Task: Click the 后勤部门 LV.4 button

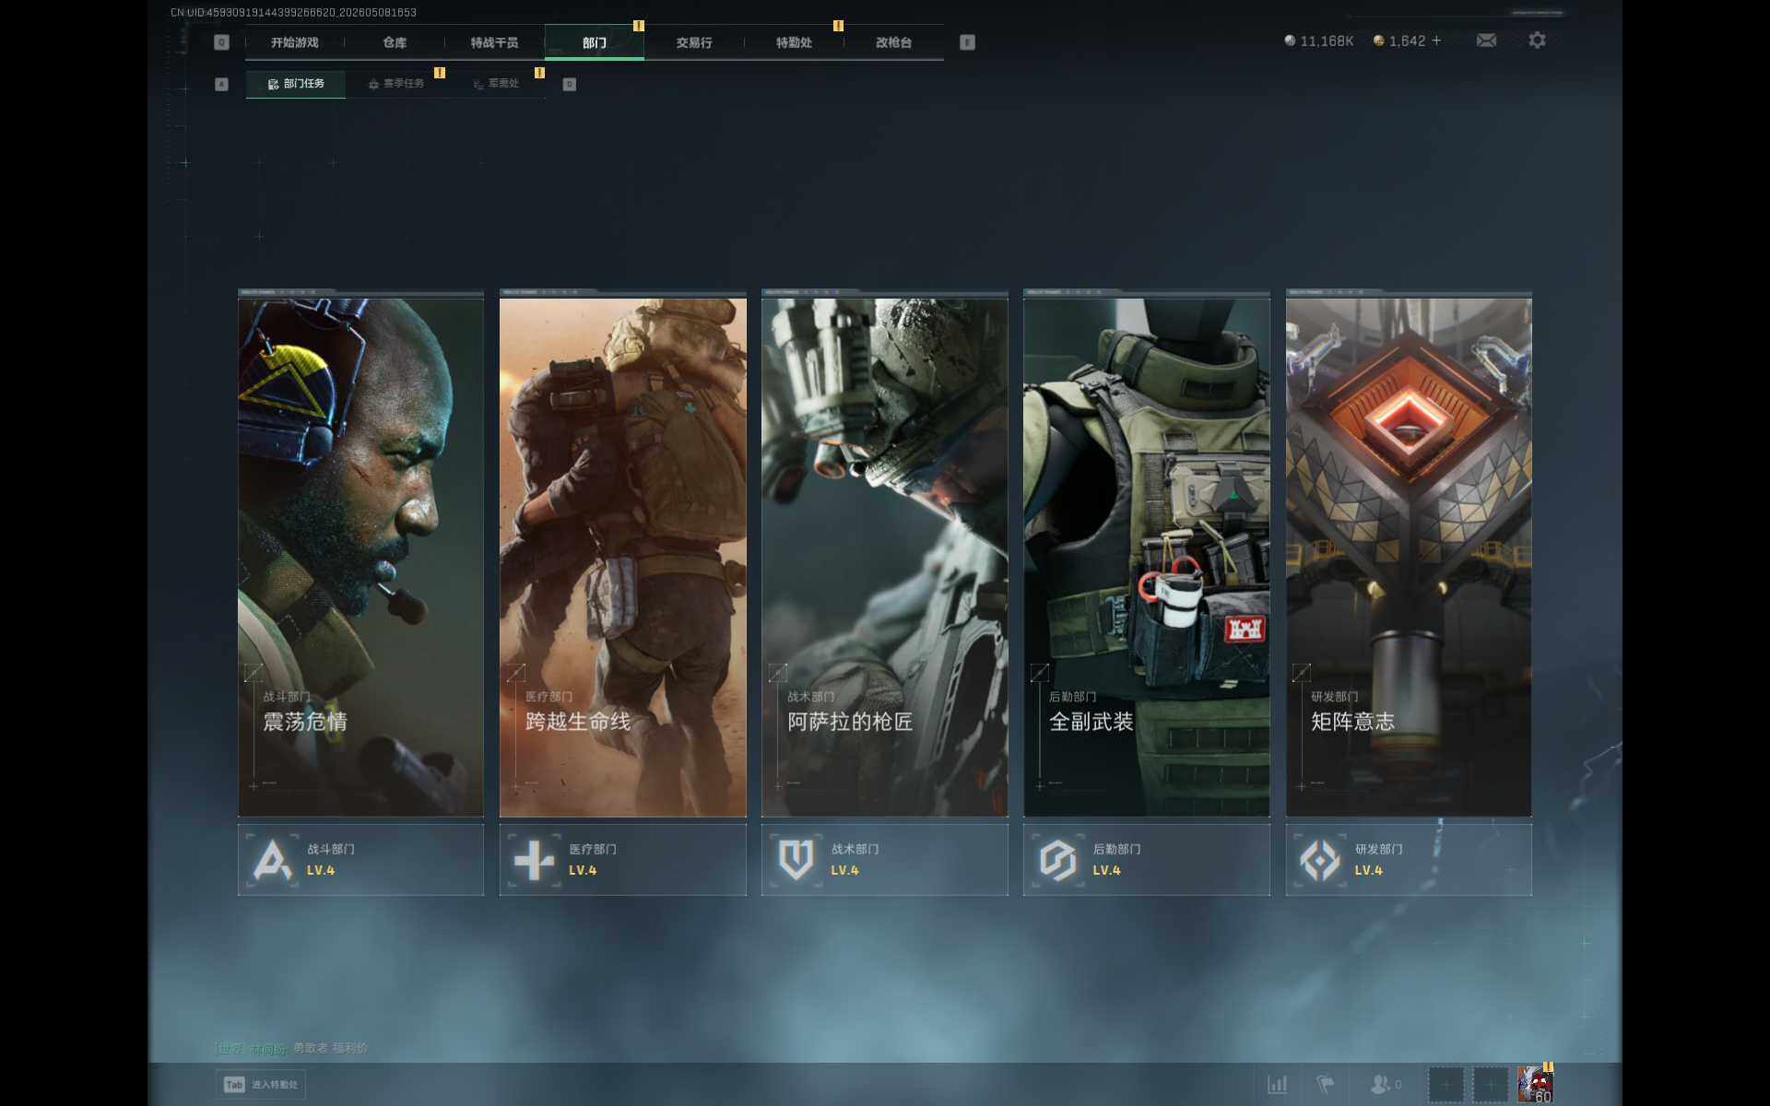Action: coord(1147,860)
